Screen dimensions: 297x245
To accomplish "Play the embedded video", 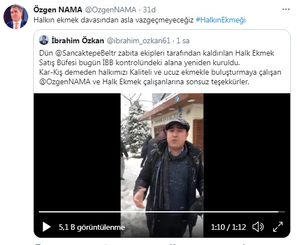I will tap(46, 226).
